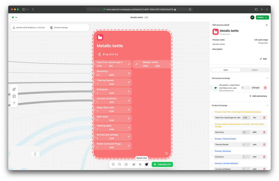279x181 pixels.
Task: Delete the Enclosure product exchange
Action: click(x=264, y=157)
